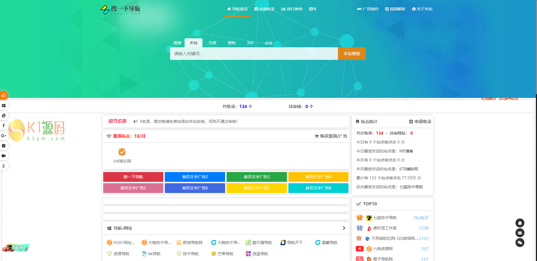Click the 搜一下导航 site logo
This screenshot has width=537, height=261.
click(x=121, y=10)
